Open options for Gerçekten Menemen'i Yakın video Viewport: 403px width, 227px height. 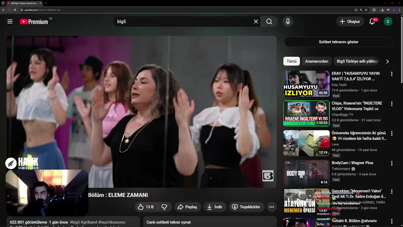click(x=392, y=191)
